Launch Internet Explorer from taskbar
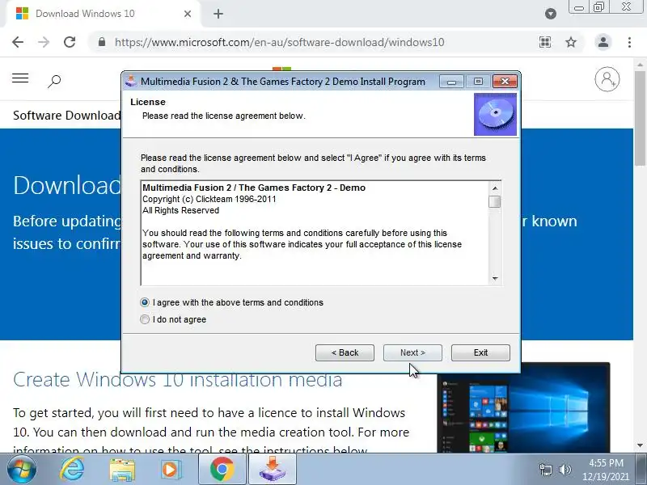This screenshot has height=485, width=647. coord(72,470)
